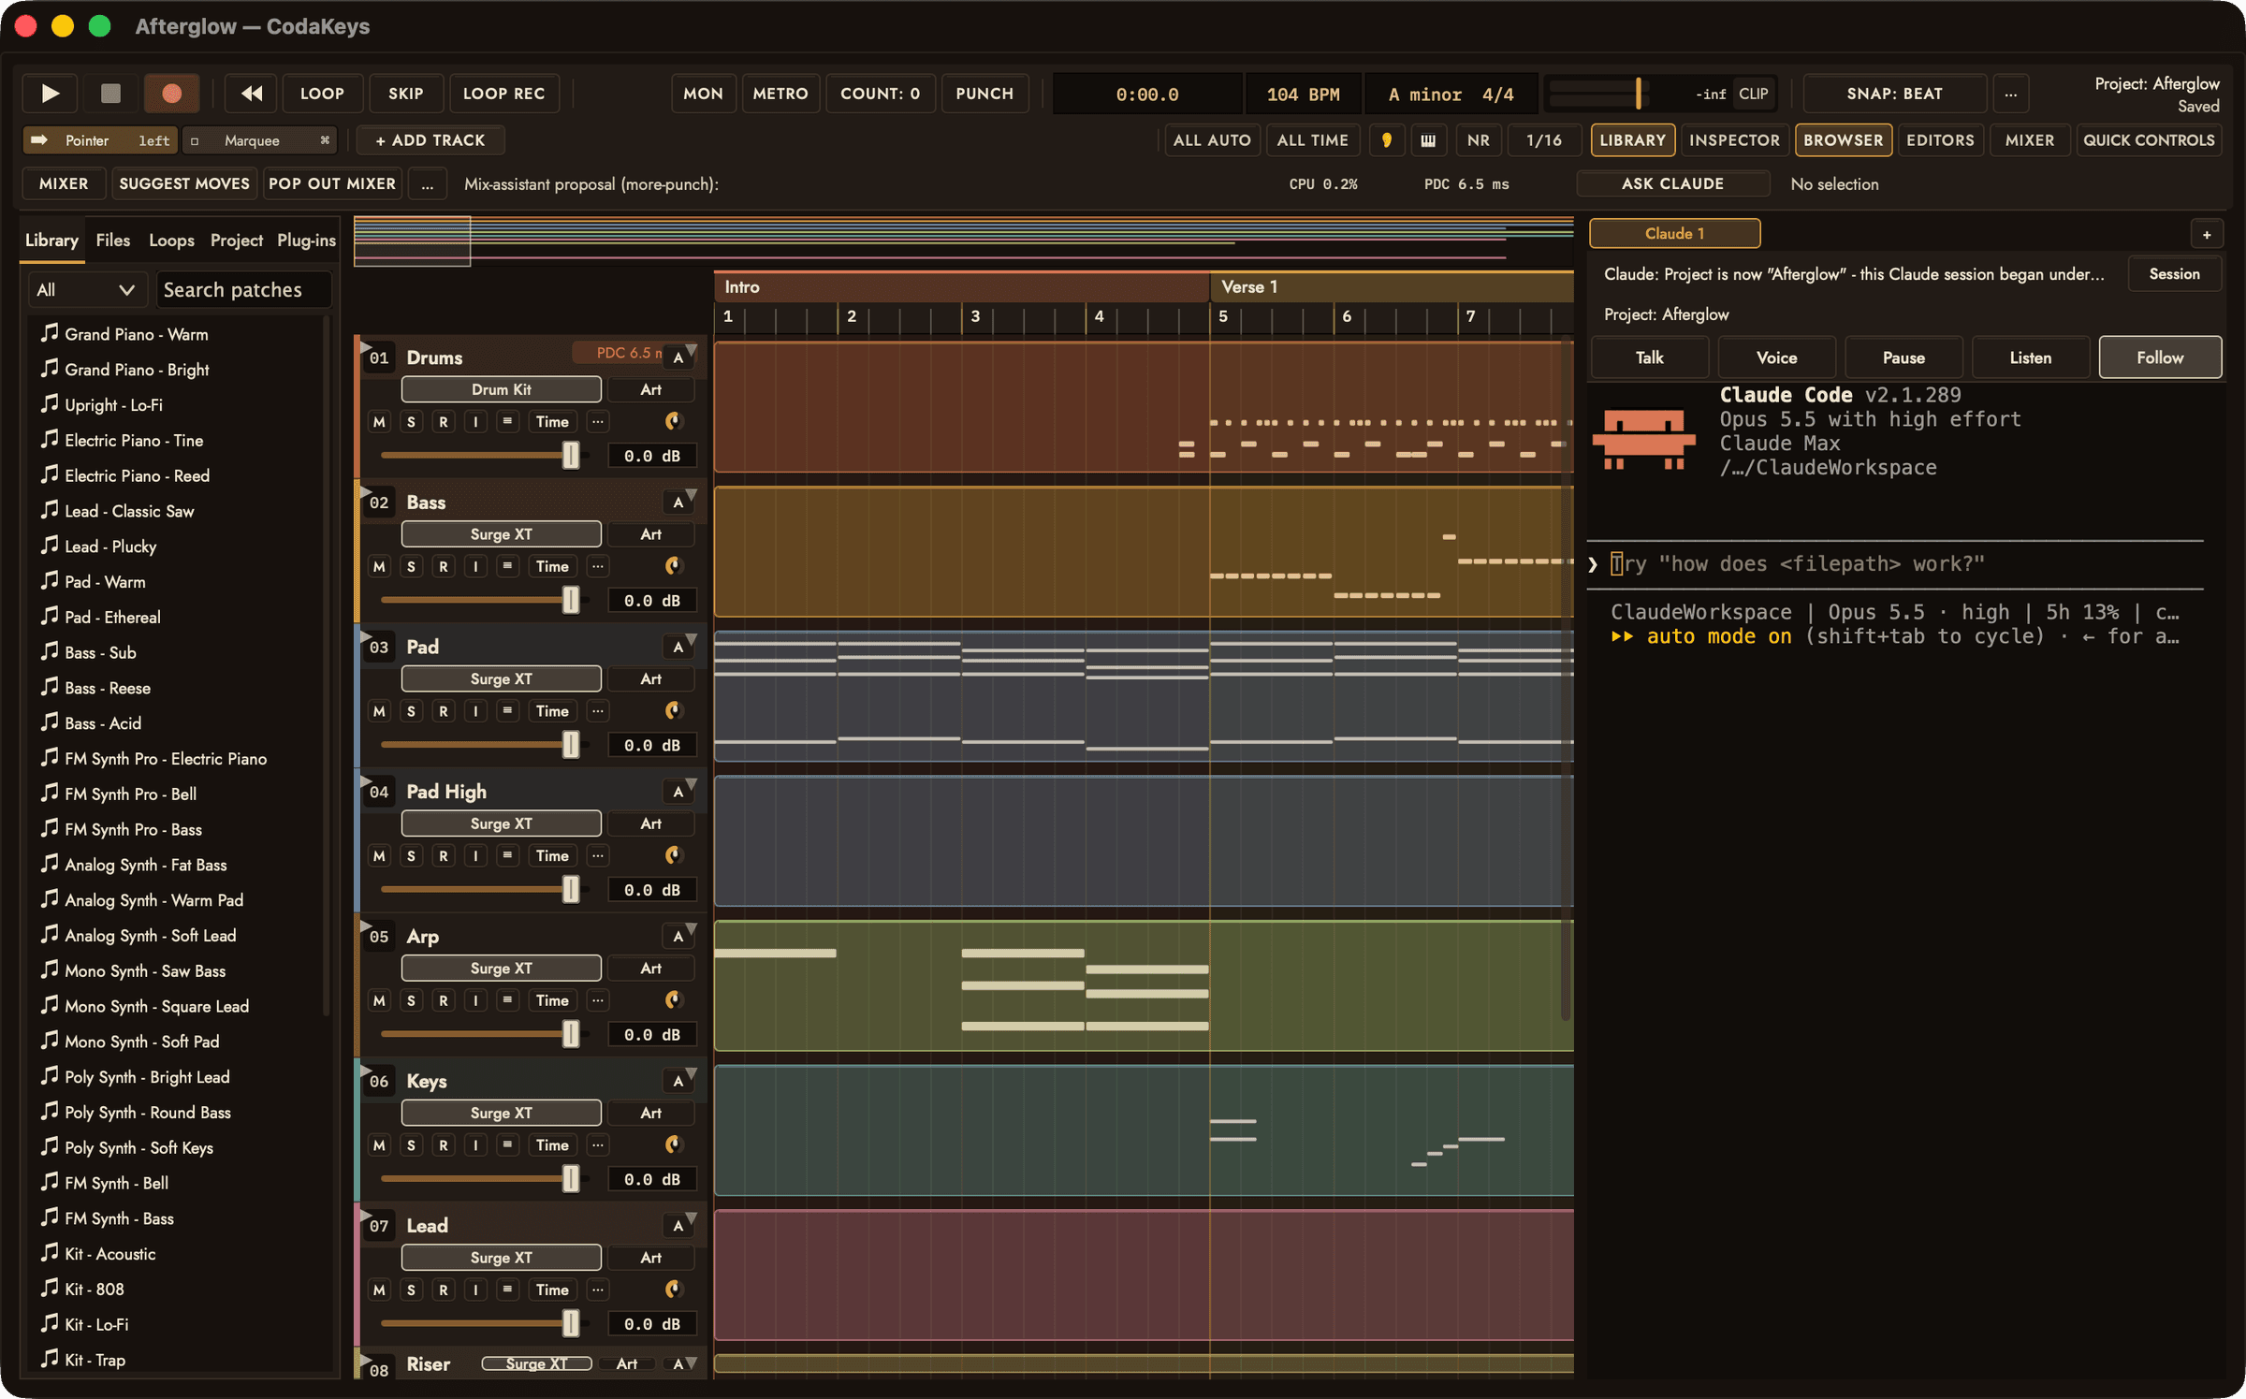Screen dimensions: 2246x1399
Task: Switch to the Loops tab
Action: (x=172, y=240)
